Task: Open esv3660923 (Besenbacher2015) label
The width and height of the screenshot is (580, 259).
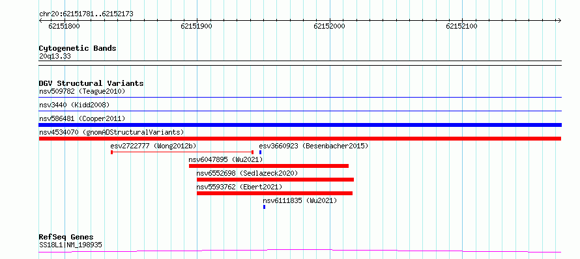Action: pyautogui.click(x=313, y=146)
